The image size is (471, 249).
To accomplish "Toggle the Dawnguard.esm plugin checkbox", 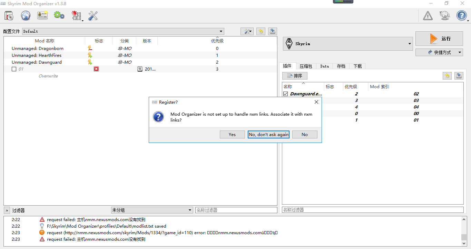I will [286, 94].
